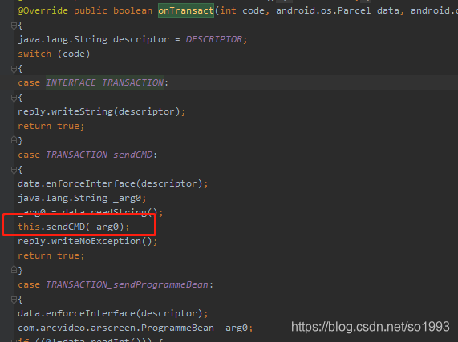458x342 pixels.
Task: Collapse the switch (code) block fold marker
Action: [x=14, y=69]
